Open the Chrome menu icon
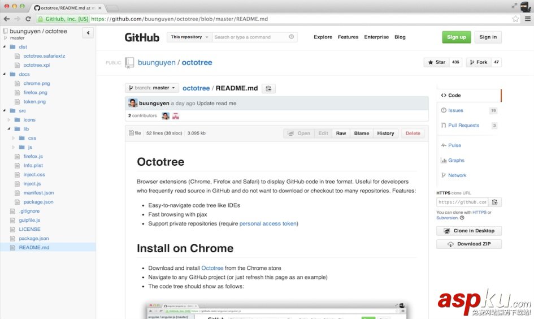The image size is (534, 319). [527, 19]
